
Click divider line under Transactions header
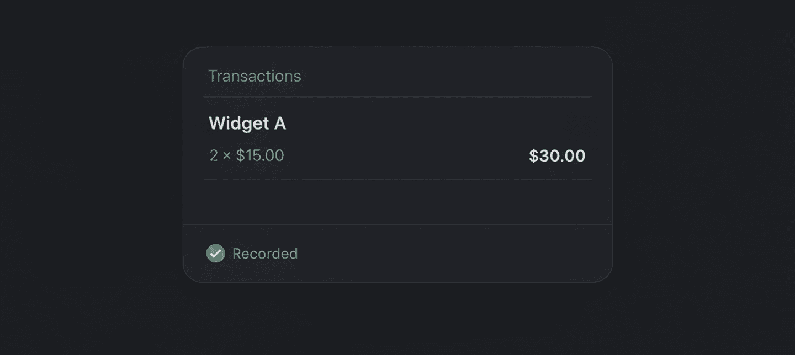point(397,97)
